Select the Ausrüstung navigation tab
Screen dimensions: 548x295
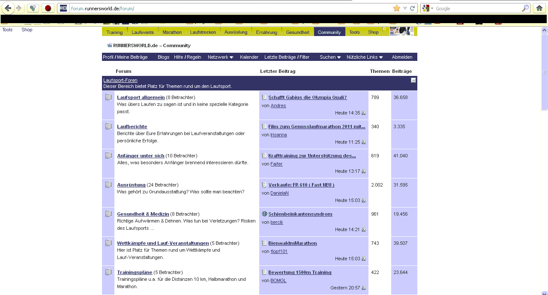point(236,32)
